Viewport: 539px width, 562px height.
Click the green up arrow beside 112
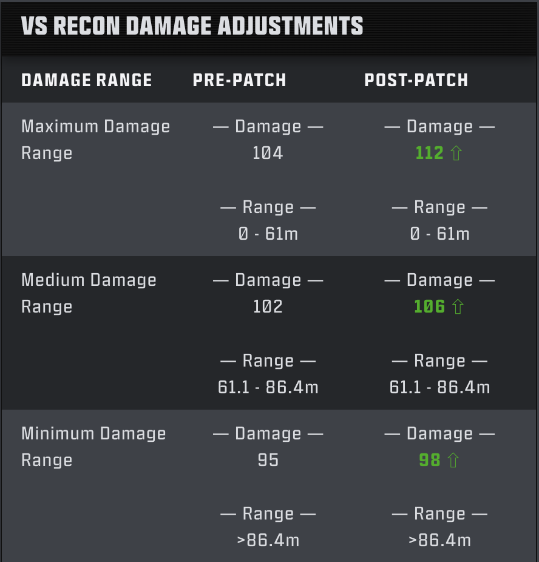[x=456, y=154]
